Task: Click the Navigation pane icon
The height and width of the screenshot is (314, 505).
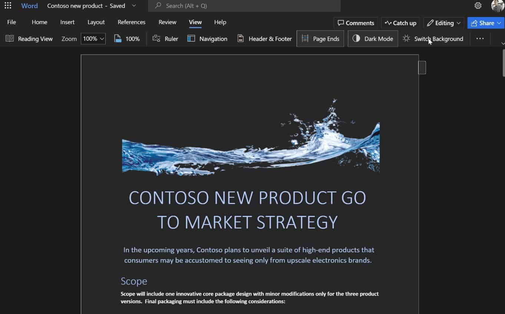Action: point(191,39)
